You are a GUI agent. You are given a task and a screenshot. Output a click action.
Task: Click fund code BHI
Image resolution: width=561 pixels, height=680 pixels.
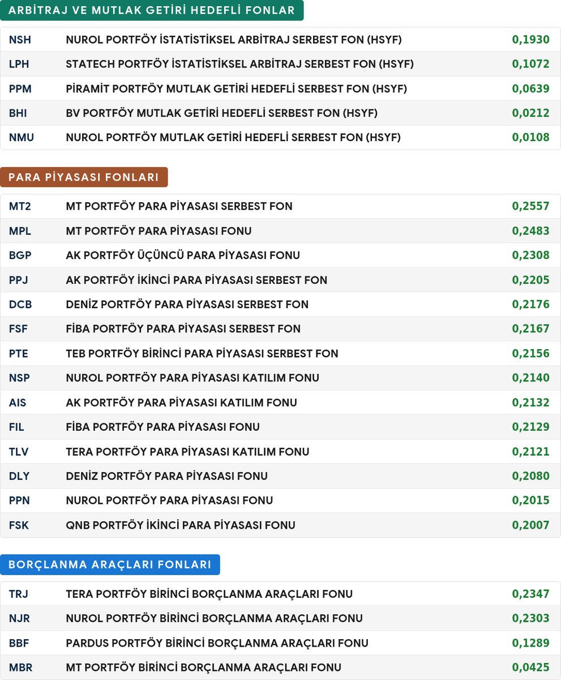tap(18, 113)
